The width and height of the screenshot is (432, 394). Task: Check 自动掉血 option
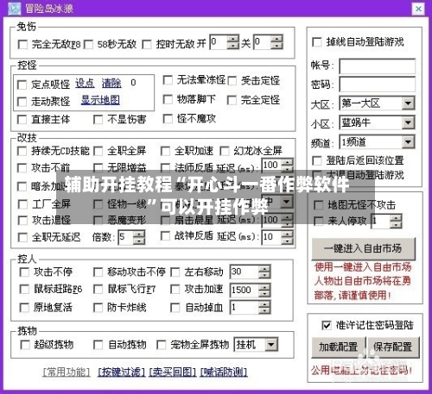pyautogui.click(x=175, y=308)
